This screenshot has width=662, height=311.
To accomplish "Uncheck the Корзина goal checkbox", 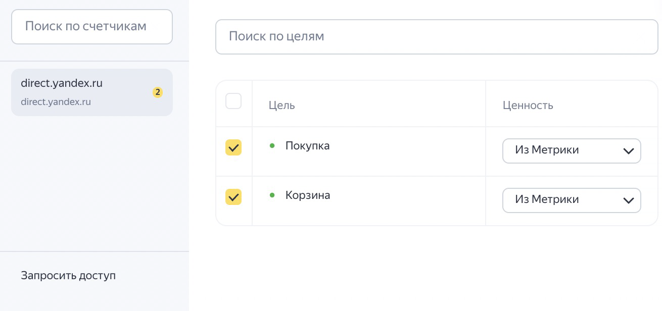I will (x=233, y=197).
